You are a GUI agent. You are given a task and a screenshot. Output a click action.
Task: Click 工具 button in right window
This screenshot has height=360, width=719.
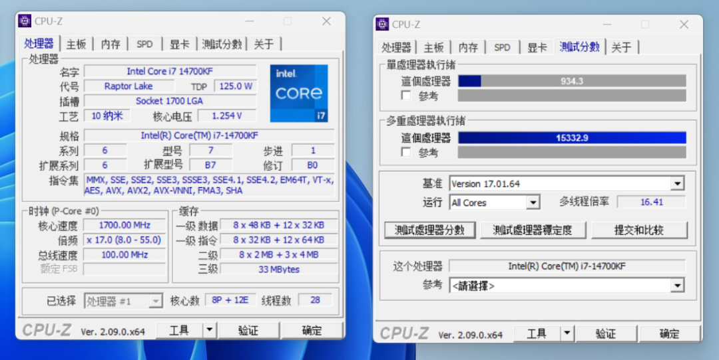pyautogui.click(x=537, y=334)
